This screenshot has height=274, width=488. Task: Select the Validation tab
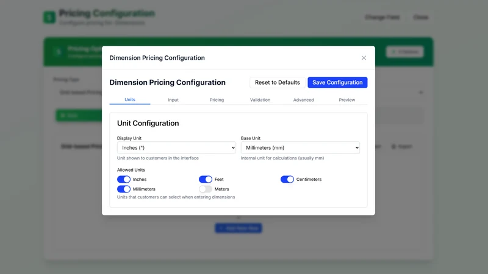point(260,100)
